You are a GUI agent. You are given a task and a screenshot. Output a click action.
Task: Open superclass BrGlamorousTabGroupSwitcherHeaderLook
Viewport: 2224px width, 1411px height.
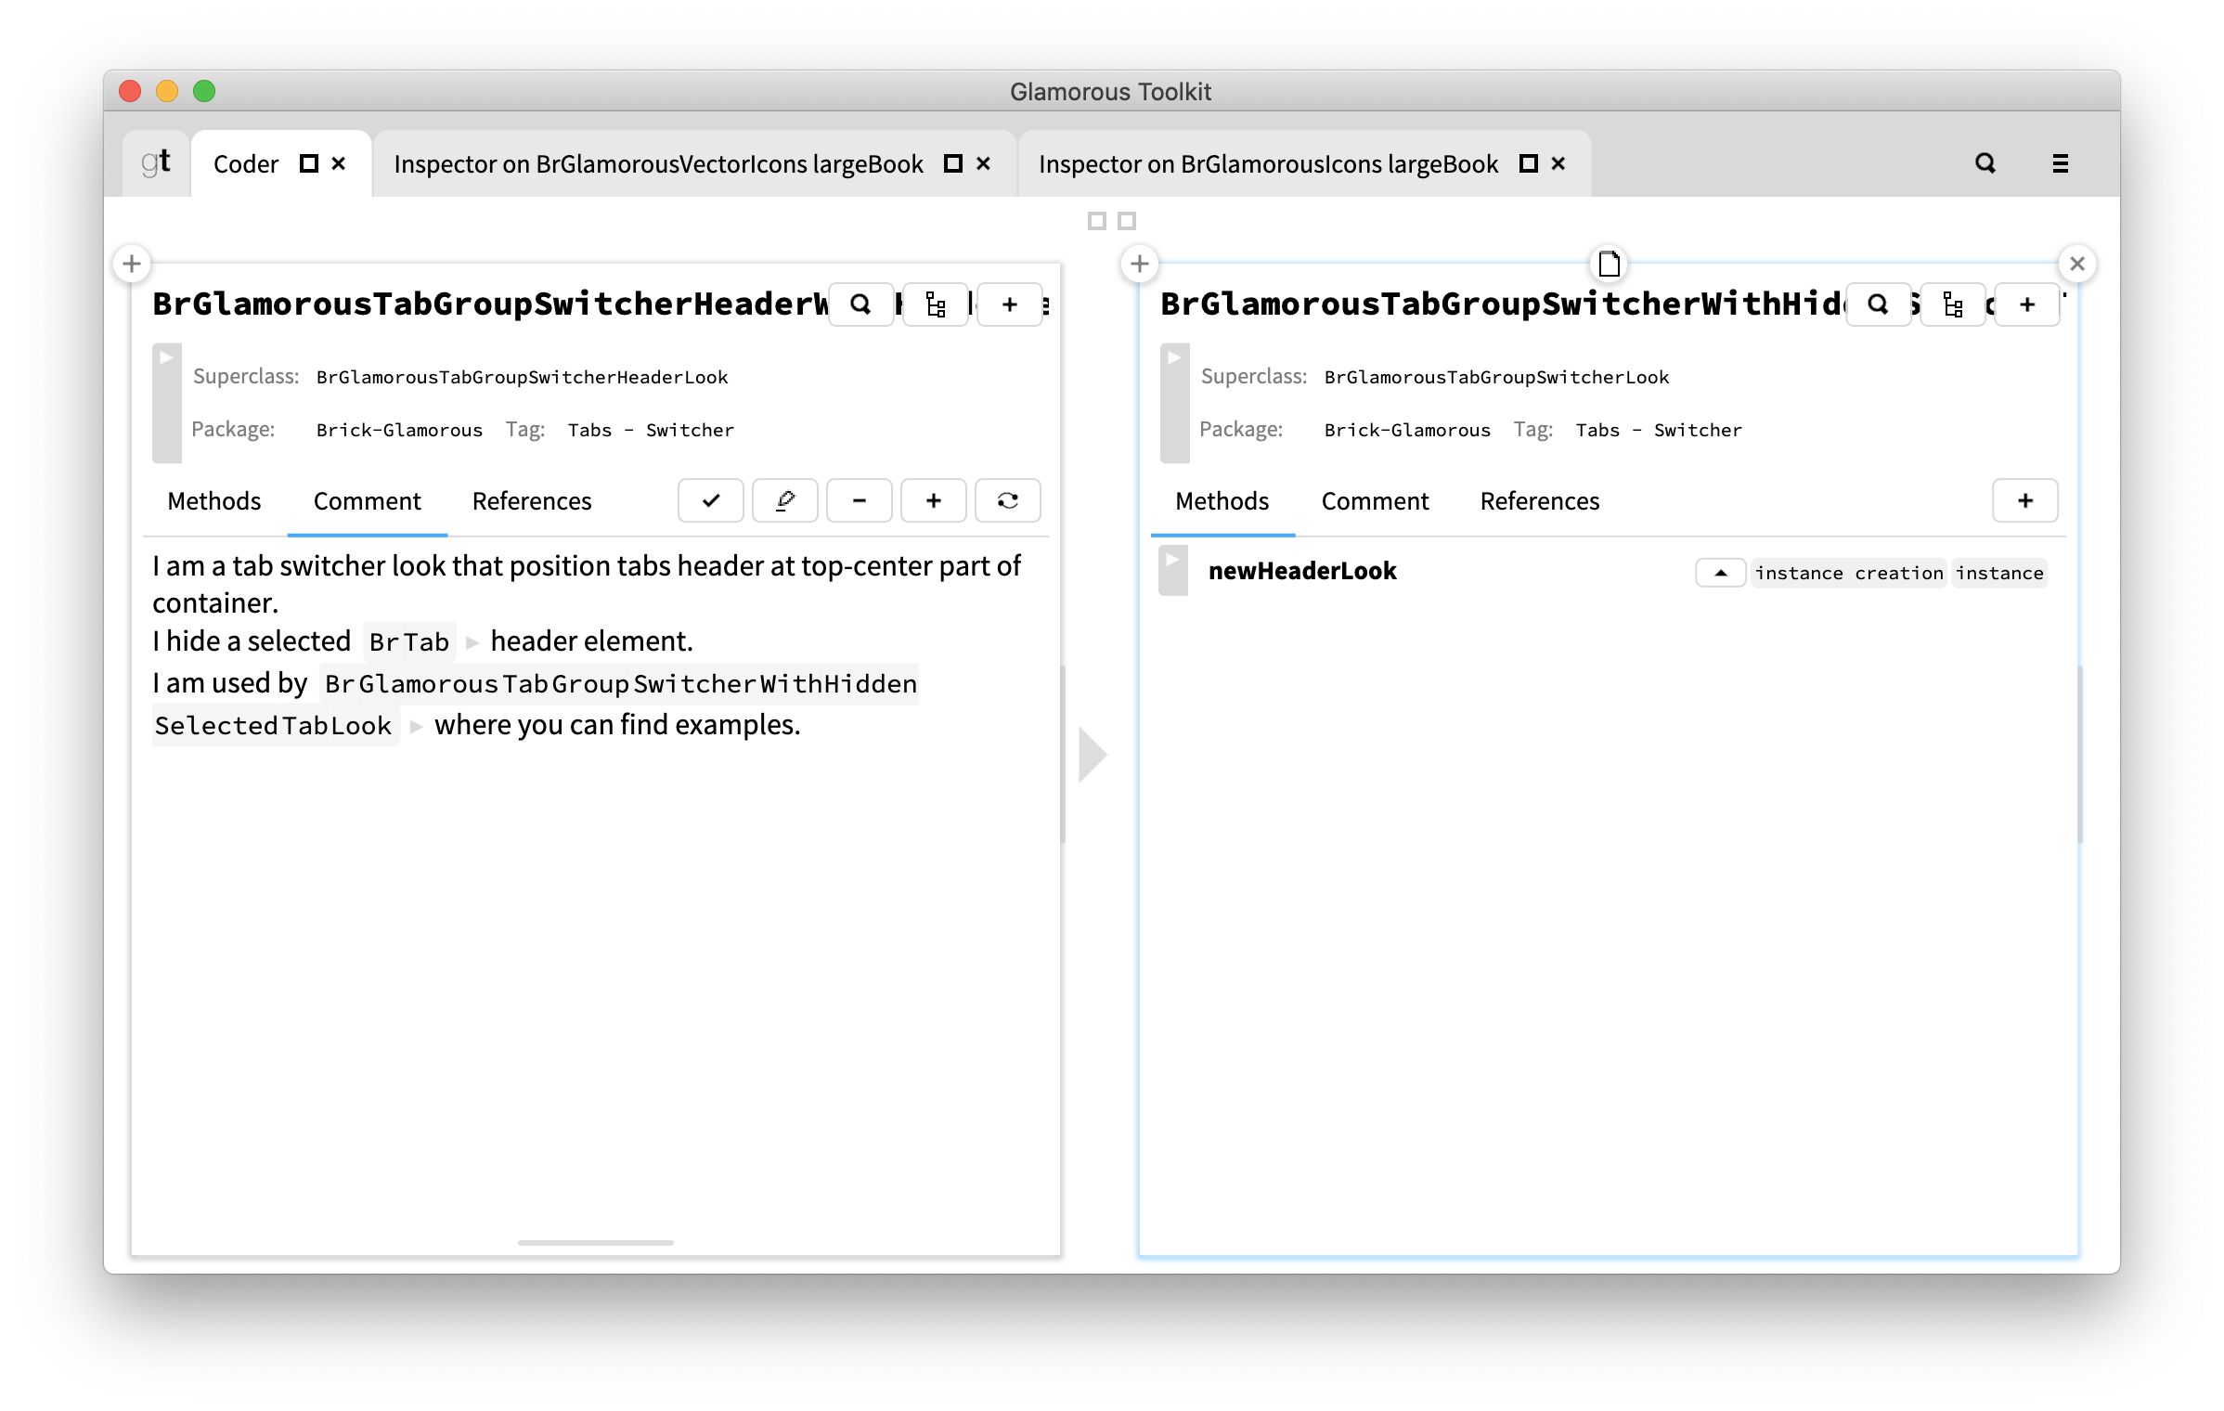point(522,377)
